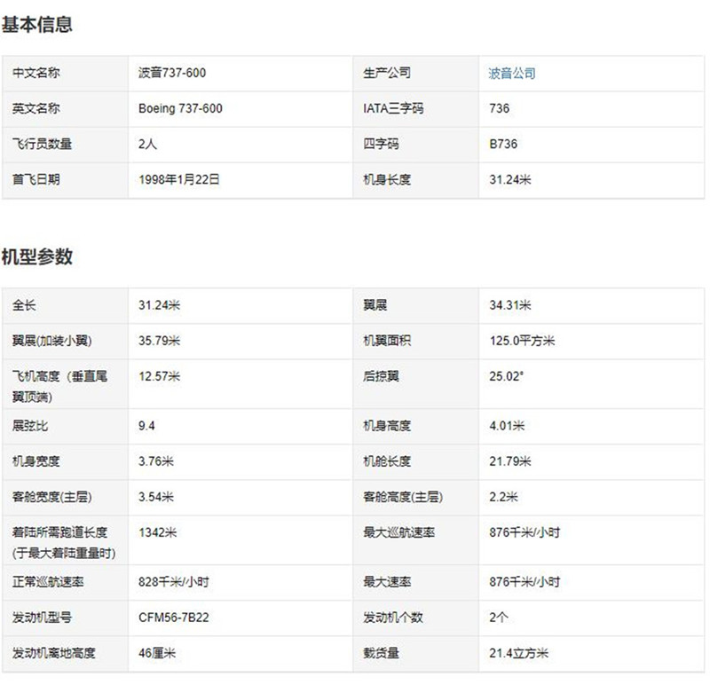710x685 pixels.
Task: Click the 最大巡航速率 label
Action: (x=398, y=532)
